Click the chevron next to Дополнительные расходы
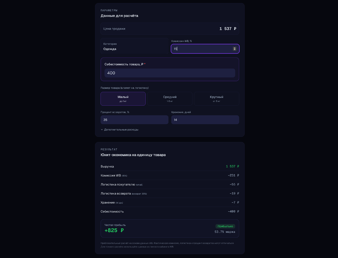The width and height of the screenshot is (338, 258). click(102, 130)
